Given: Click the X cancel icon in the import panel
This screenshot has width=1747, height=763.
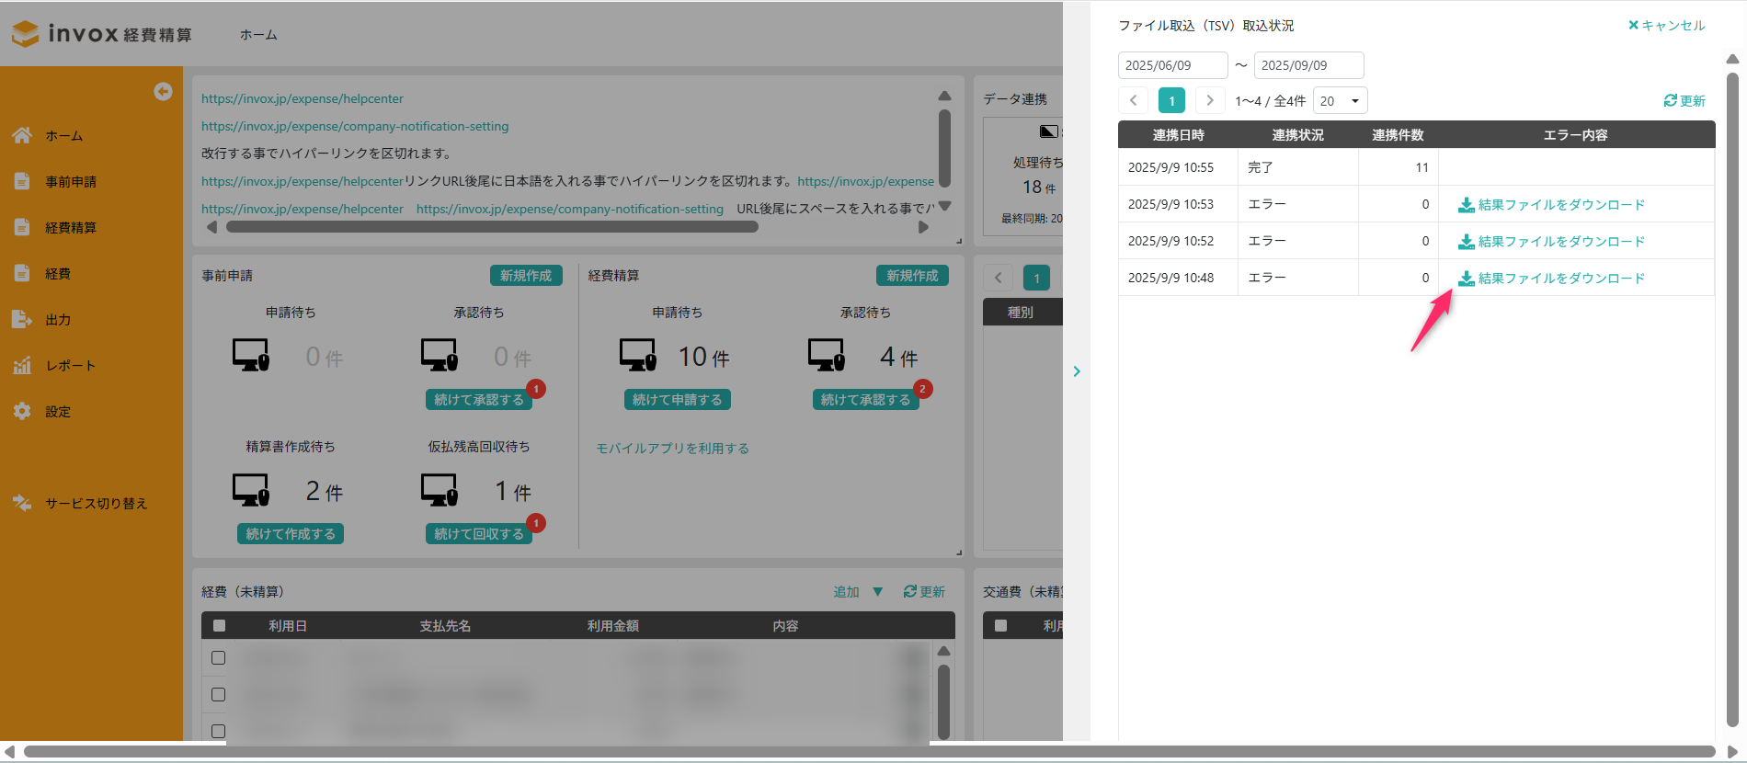Looking at the screenshot, I should [1633, 26].
